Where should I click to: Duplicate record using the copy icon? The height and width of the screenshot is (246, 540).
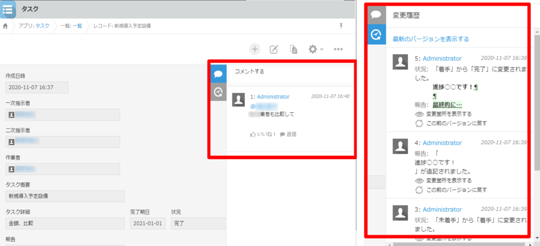tap(293, 49)
